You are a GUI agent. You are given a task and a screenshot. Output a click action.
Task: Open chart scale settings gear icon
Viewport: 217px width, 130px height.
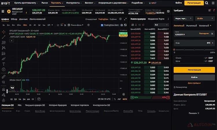coord(124,94)
